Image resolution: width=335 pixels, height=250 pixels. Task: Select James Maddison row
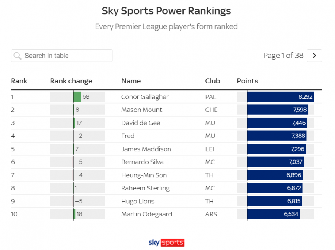(166, 149)
